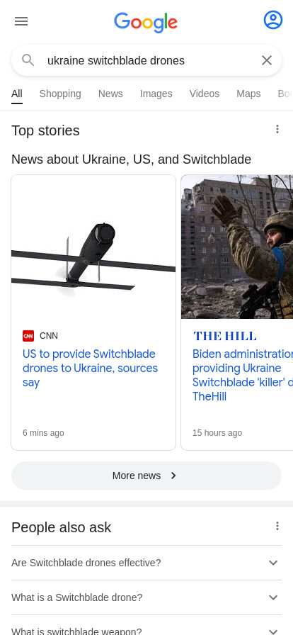Switch to the News tab

[x=110, y=94]
